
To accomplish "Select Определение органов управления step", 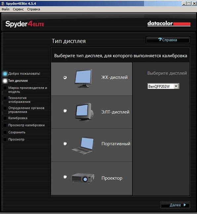I will [26, 110].
